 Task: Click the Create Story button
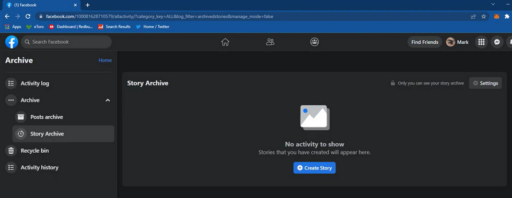tap(315, 168)
